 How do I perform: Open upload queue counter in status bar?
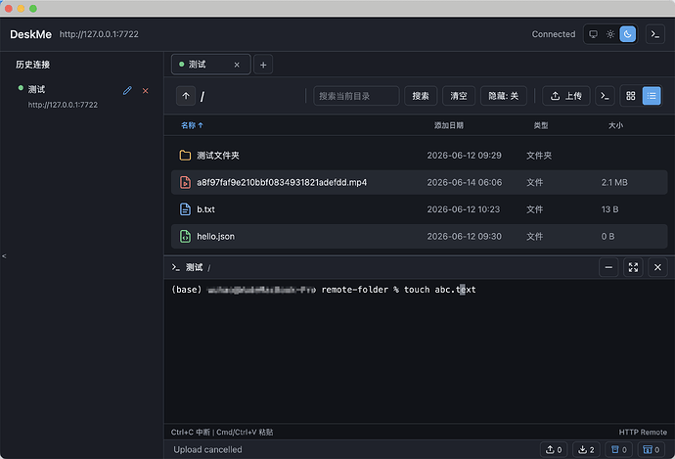(554, 449)
